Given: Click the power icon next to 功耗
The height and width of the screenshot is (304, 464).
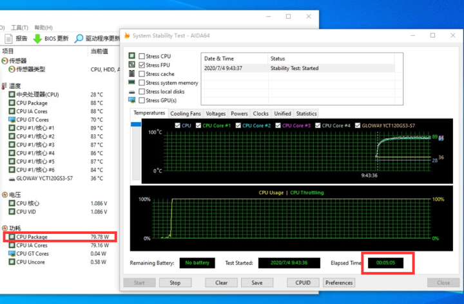Looking at the screenshot, I should (5, 228).
